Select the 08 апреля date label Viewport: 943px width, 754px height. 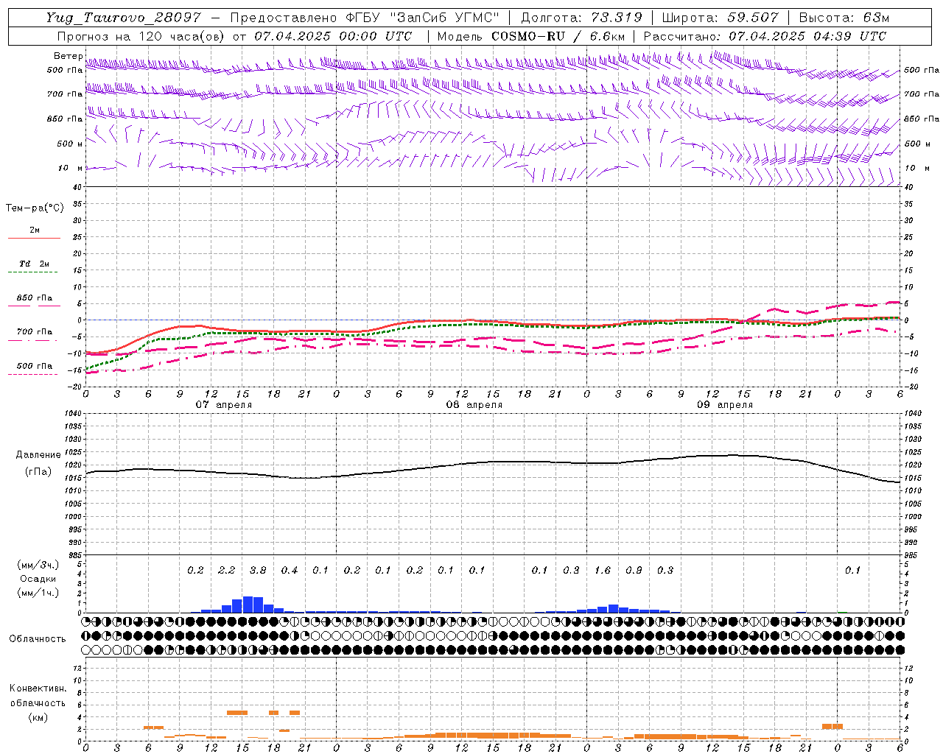[x=474, y=405]
